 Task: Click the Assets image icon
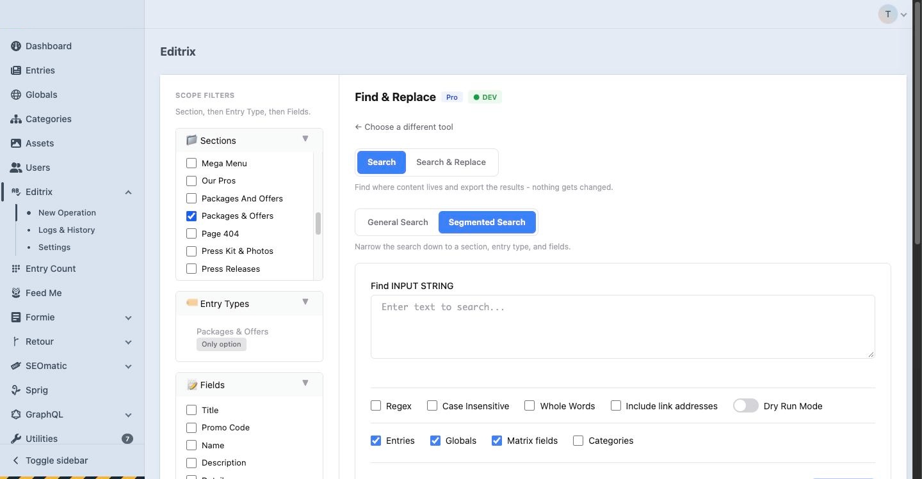[16, 143]
